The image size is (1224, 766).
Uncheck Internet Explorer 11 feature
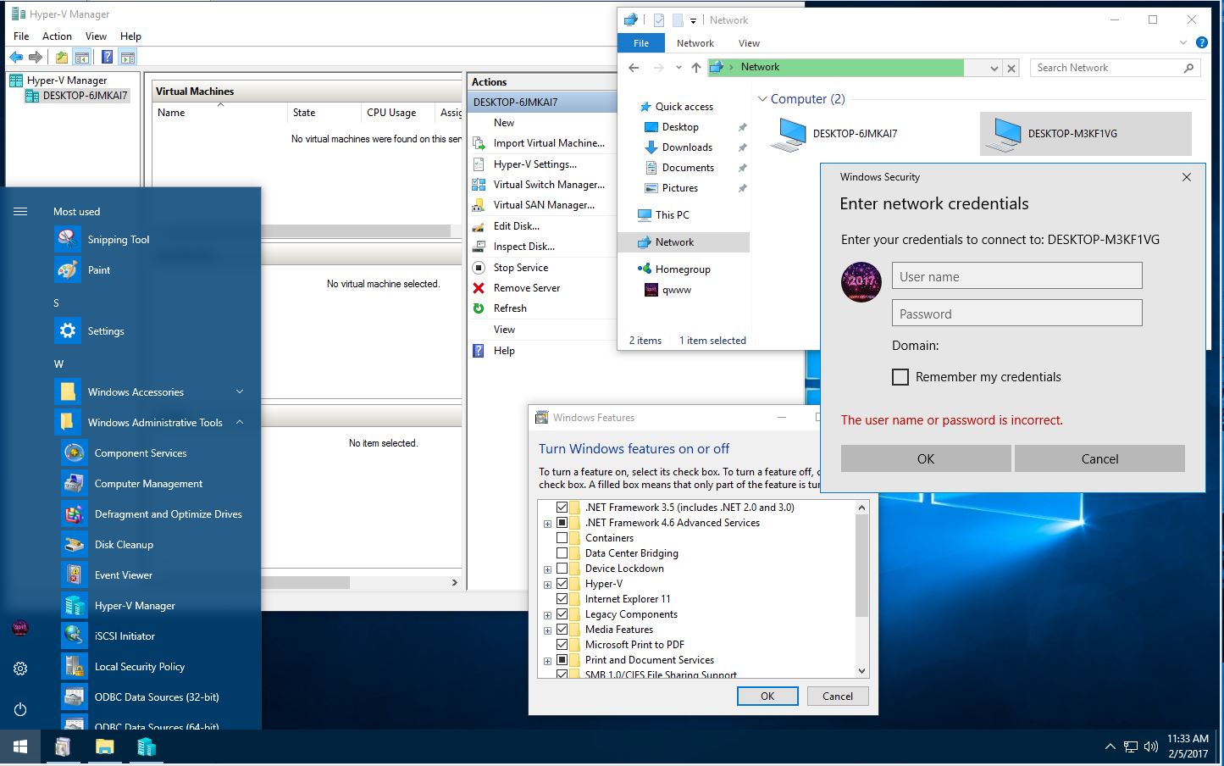[x=562, y=599]
